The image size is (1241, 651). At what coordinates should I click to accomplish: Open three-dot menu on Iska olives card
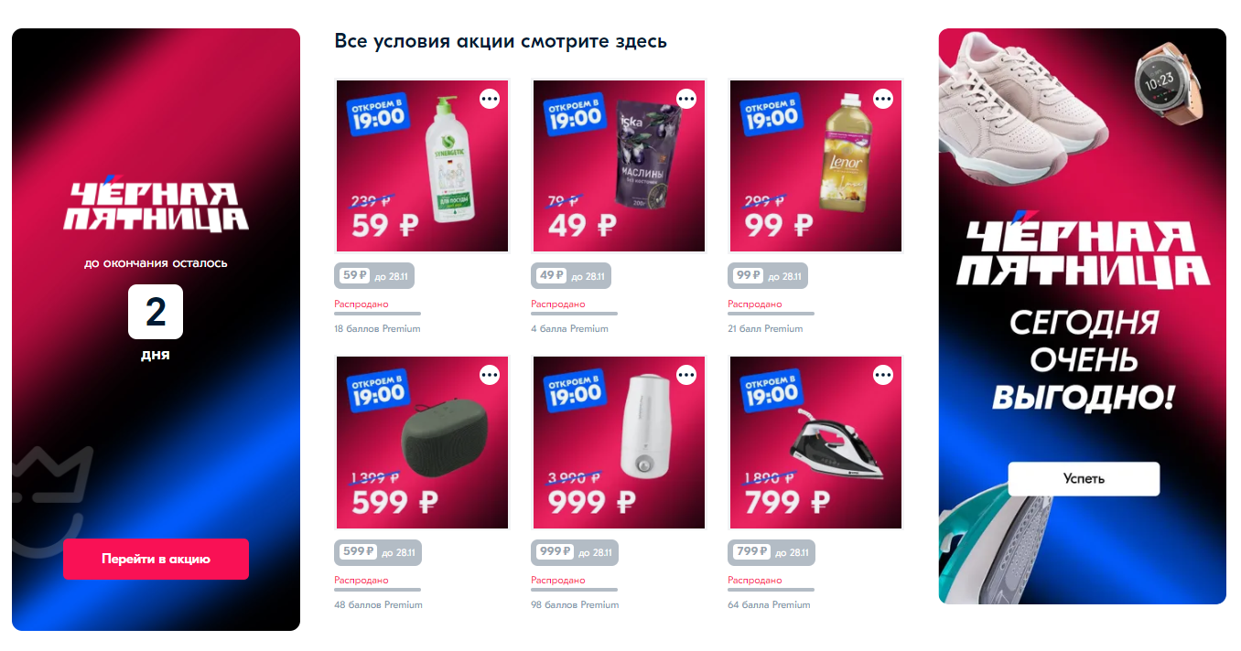pyautogui.click(x=686, y=99)
